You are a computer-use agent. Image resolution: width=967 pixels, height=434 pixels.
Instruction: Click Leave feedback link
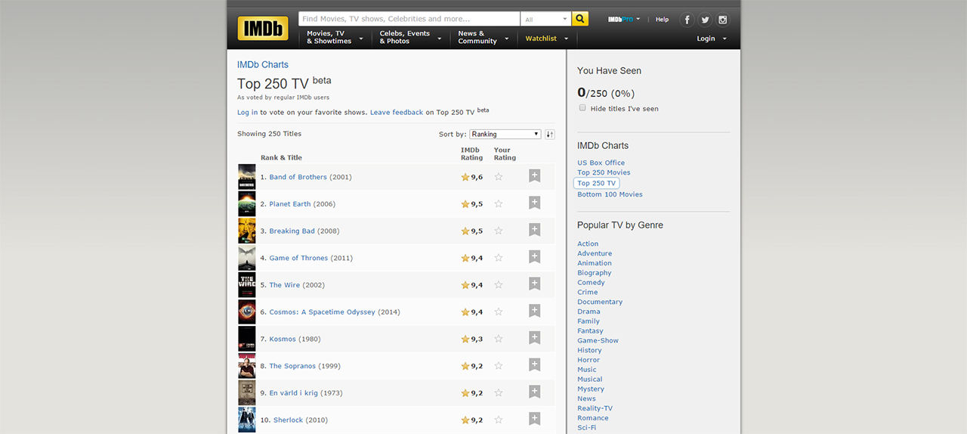click(x=397, y=113)
